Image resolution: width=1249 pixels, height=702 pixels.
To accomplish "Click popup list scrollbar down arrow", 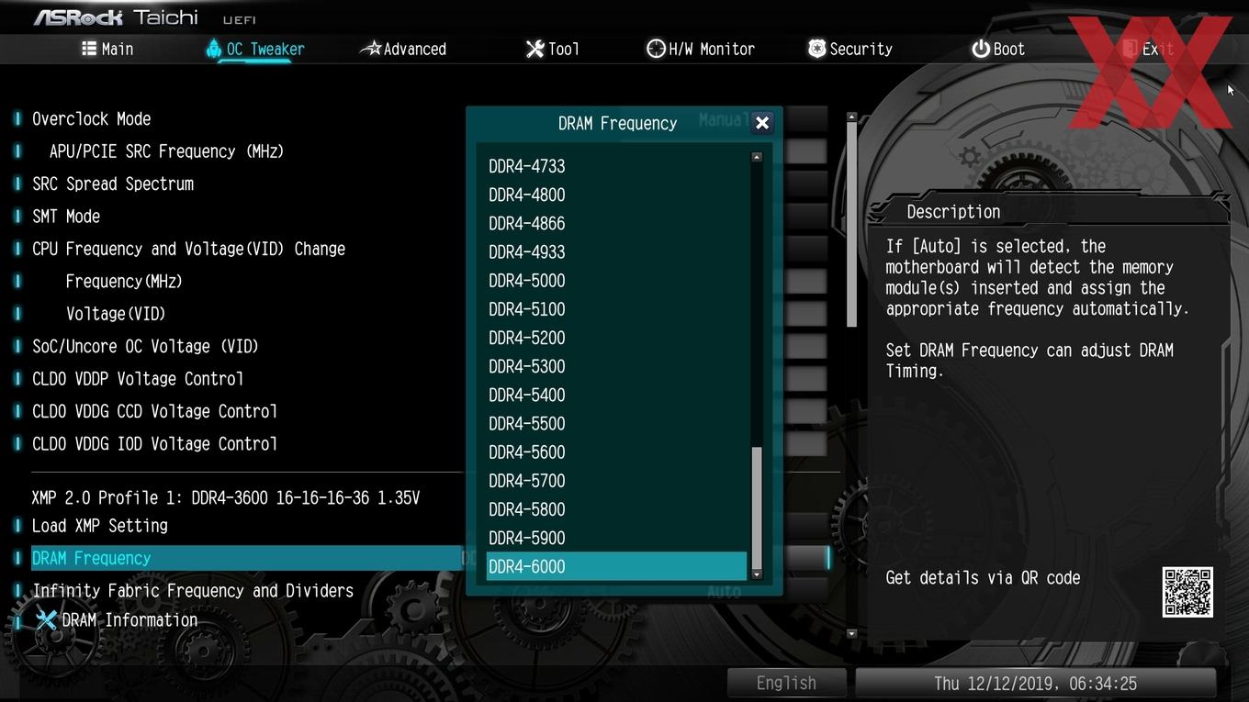I will tap(757, 574).
